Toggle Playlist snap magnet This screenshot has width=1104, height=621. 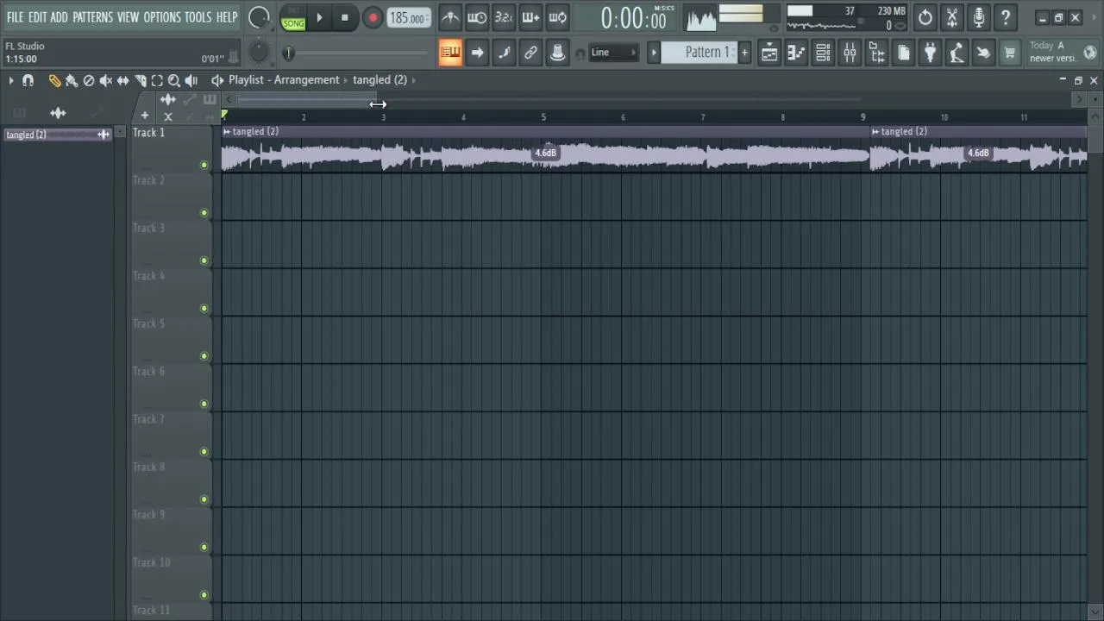click(x=28, y=80)
